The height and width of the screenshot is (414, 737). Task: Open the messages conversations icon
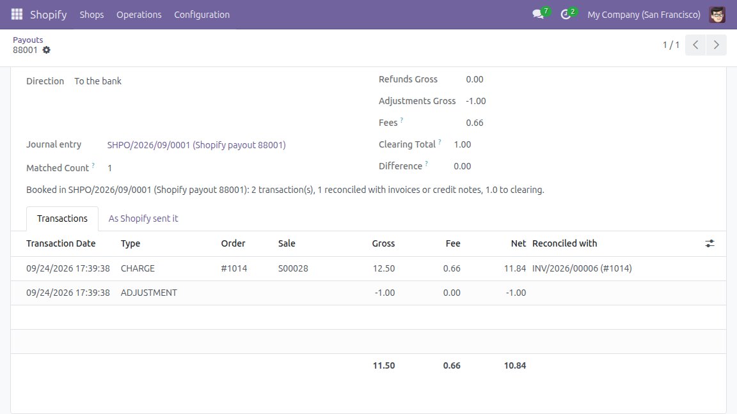[538, 15]
